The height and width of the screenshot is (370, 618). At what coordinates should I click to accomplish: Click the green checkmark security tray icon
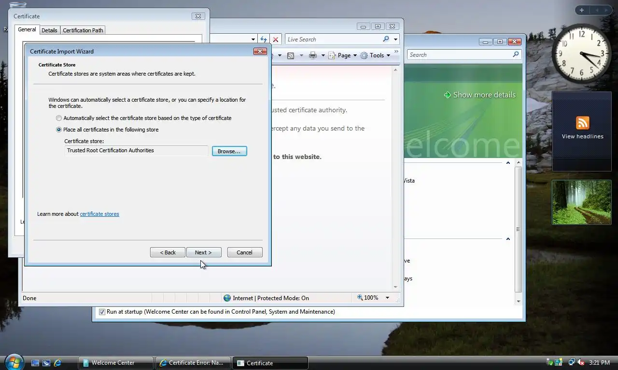550,362
